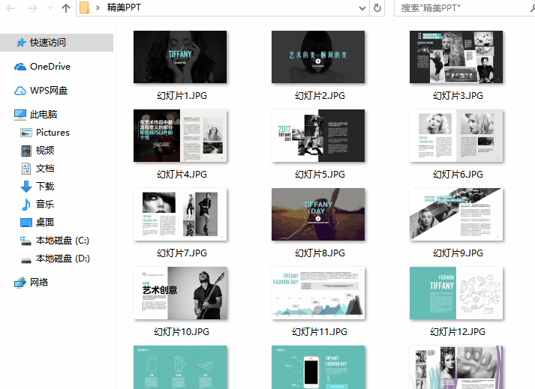Open 下载 folder in sidebar

45,187
